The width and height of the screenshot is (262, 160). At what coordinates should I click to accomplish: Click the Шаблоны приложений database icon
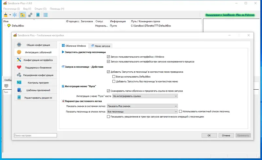pyautogui.click(x=19, y=90)
